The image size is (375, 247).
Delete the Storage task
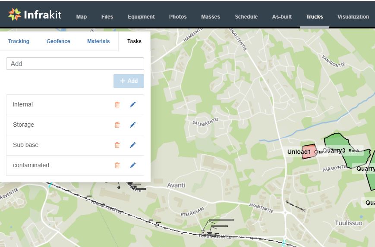pyautogui.click(x=117, y=125)
